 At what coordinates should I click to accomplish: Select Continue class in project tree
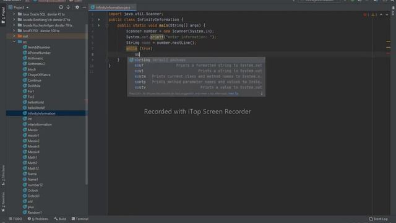pyautogui.click(x=35, y=81)
